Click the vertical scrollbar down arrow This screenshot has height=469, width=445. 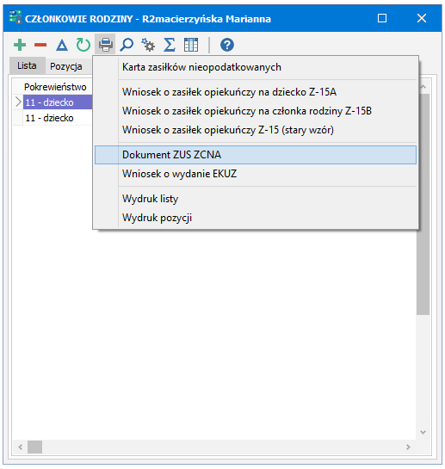click(x=423, y=432)
